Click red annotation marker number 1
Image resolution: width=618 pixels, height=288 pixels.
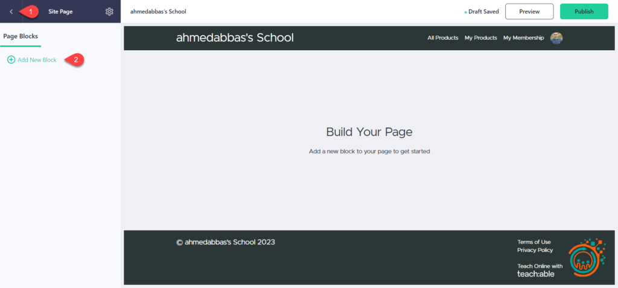[31, 11]
